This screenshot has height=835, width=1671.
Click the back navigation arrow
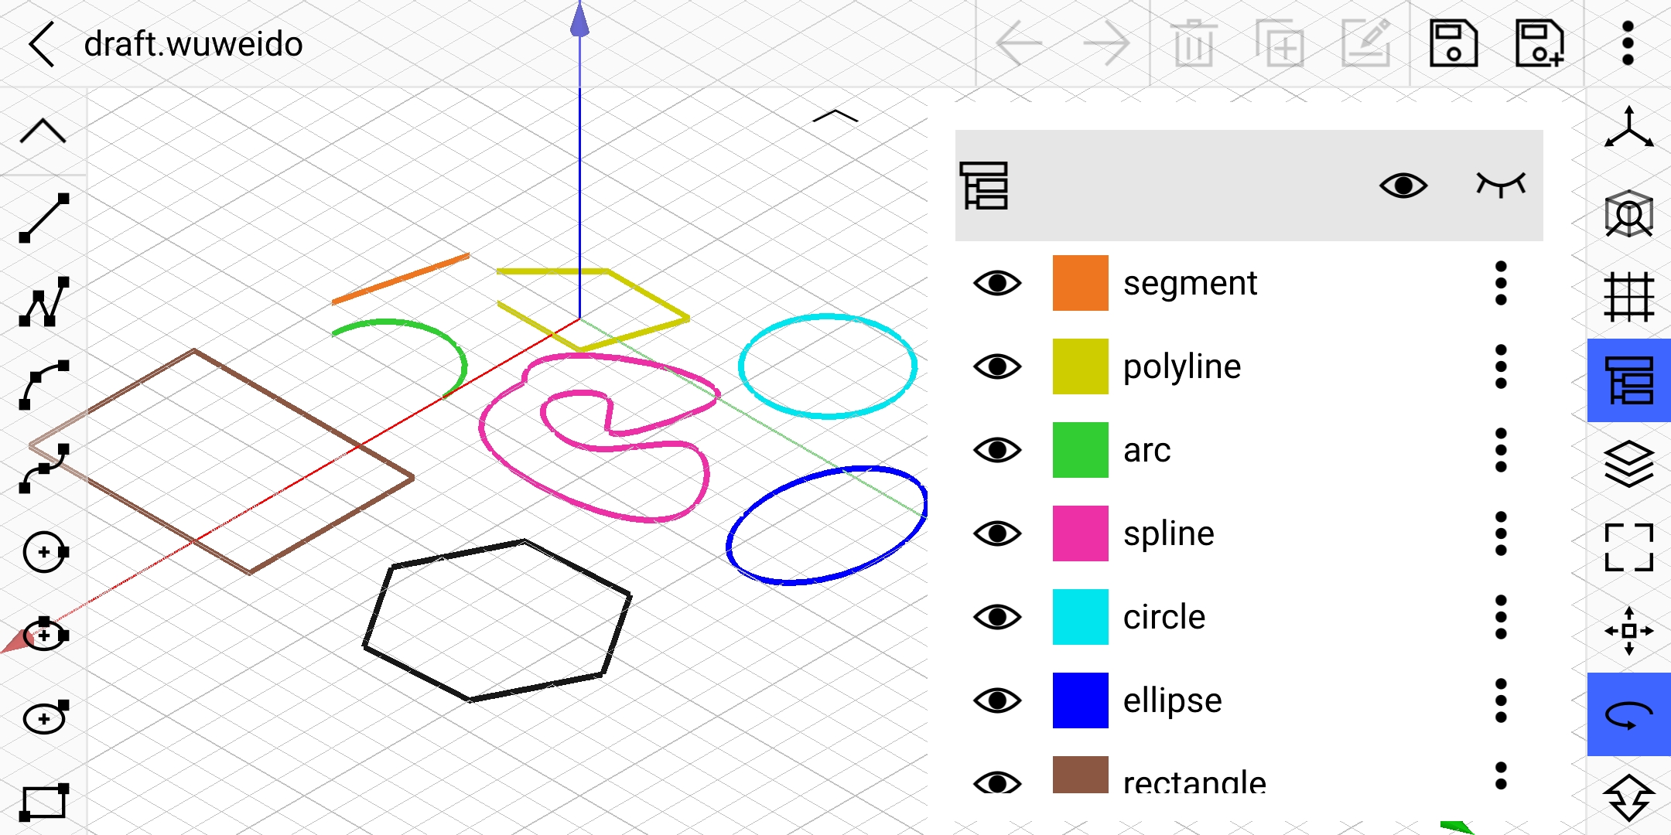(x=39, y=42)
